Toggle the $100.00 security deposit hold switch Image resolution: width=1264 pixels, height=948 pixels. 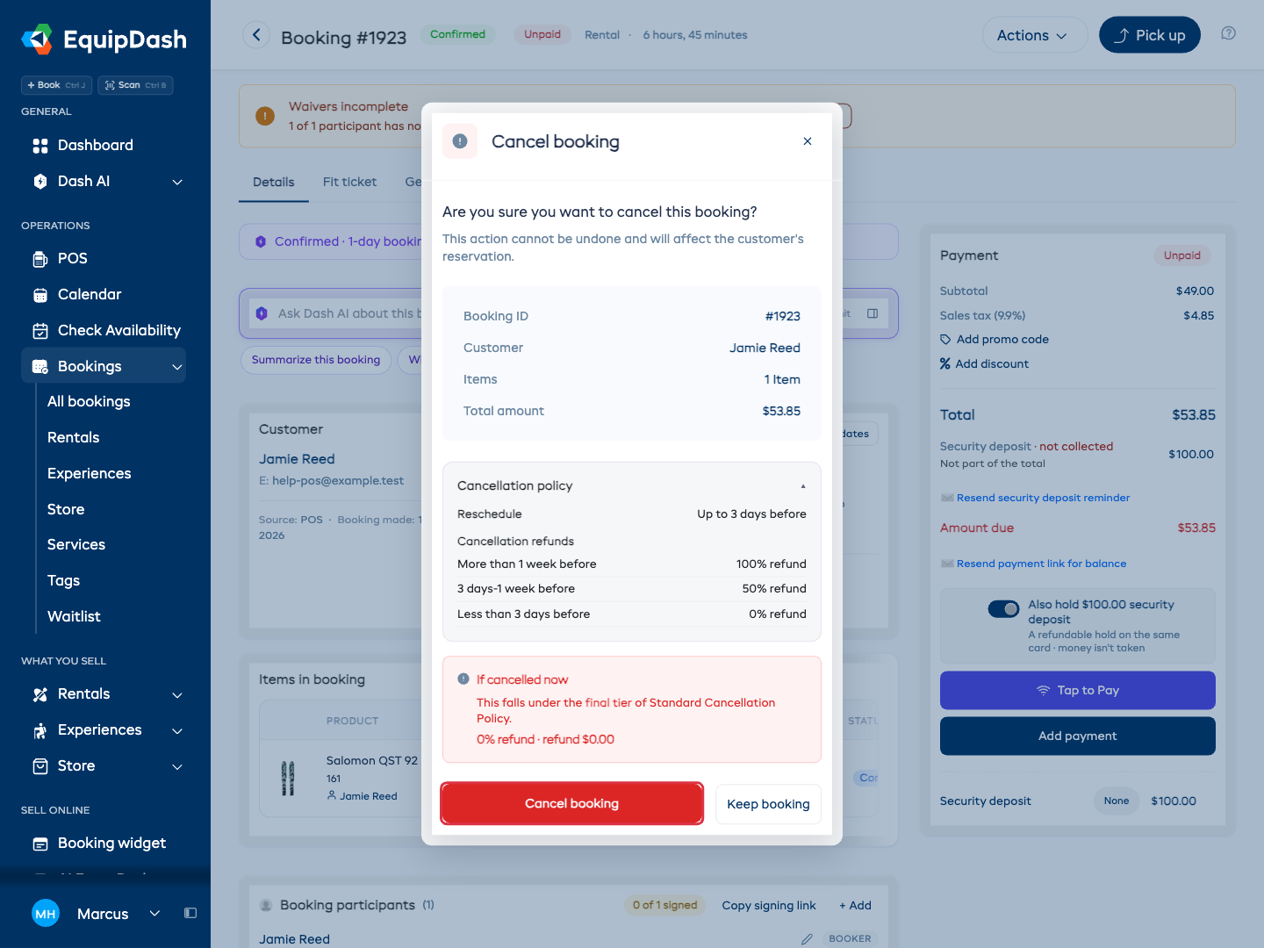pos(1003,608)
